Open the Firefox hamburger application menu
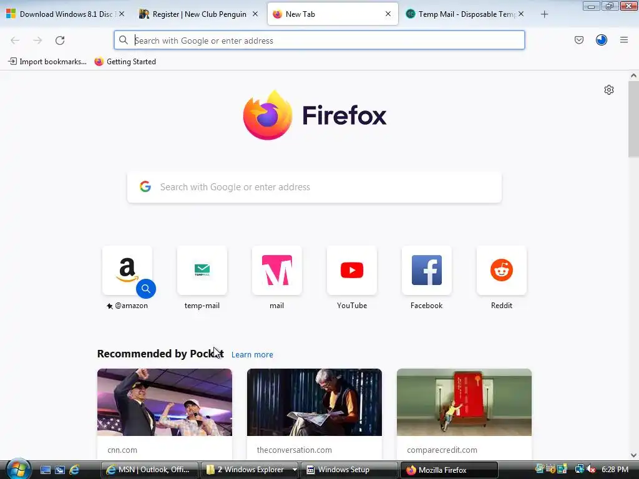 pos(624,40)
